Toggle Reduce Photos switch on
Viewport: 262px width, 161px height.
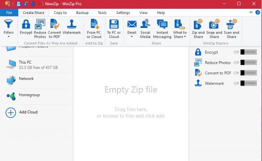pyautogui.click(x=249, y=62)
